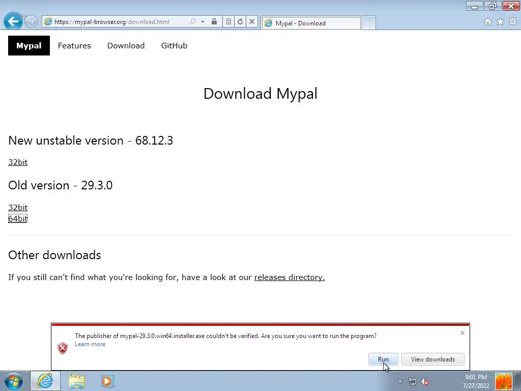Click the Mypal logo button
The width and height of the screenshot is (521, 391).
pyautogui.click(x=29, y=45)
